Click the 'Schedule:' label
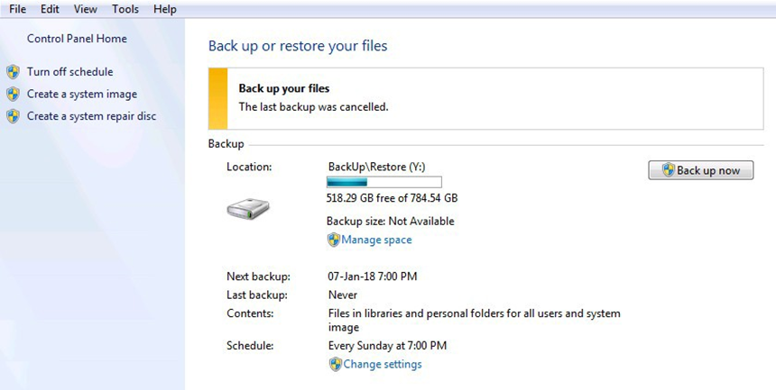The width and height of the screenshot is (776, 390). 250,346
